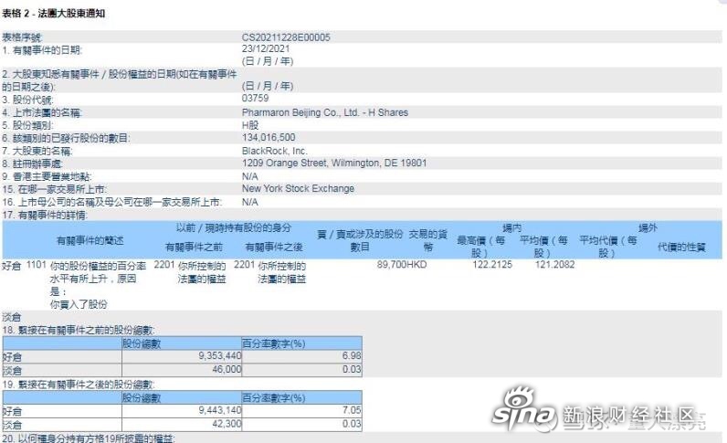Click the 有關事件的簡述 column header
This screenshot has height=443, width=727.
(x=90, y=241)
